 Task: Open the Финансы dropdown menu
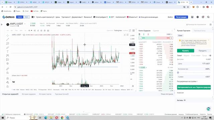tap(88, 17)
